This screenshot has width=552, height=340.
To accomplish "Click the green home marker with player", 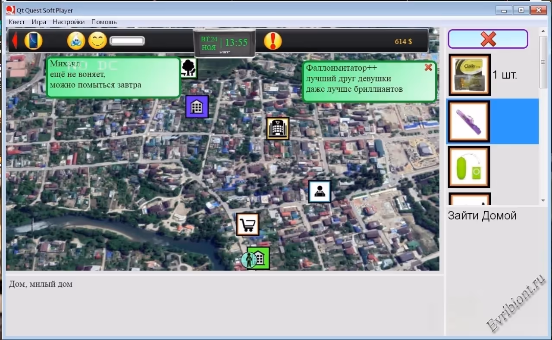I will pyautogui.click(x=258, y=258).
